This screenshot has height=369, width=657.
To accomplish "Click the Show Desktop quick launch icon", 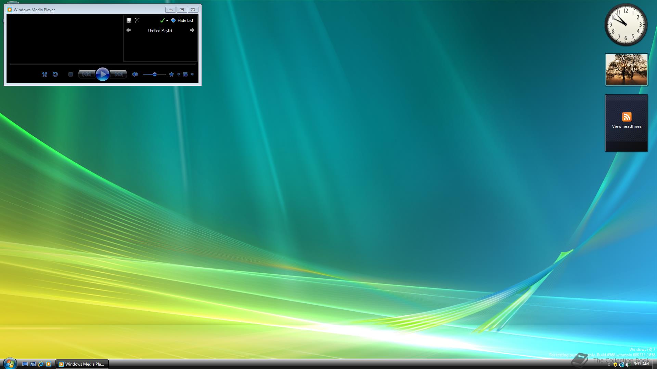I will 25,364.
